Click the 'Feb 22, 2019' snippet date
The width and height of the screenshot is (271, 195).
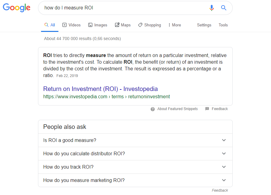click(x=67, y=76)
